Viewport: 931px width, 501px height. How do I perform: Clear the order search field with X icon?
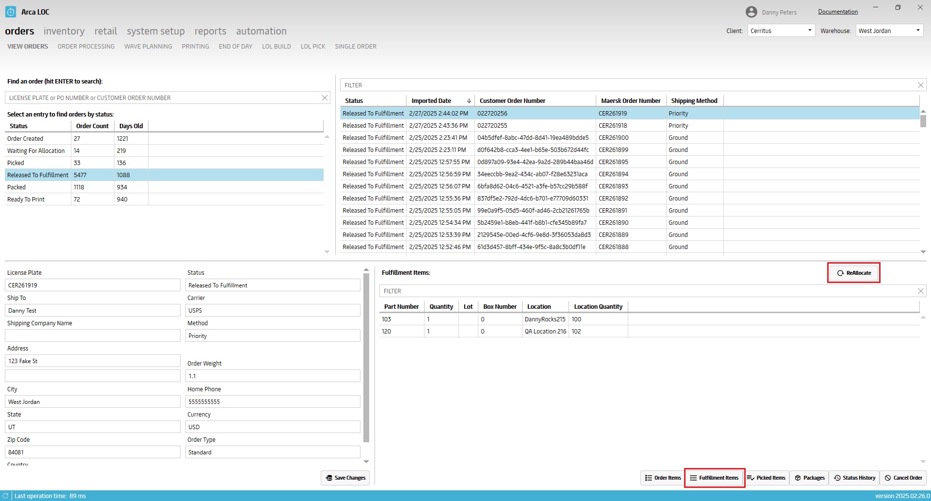pos(325,98)
